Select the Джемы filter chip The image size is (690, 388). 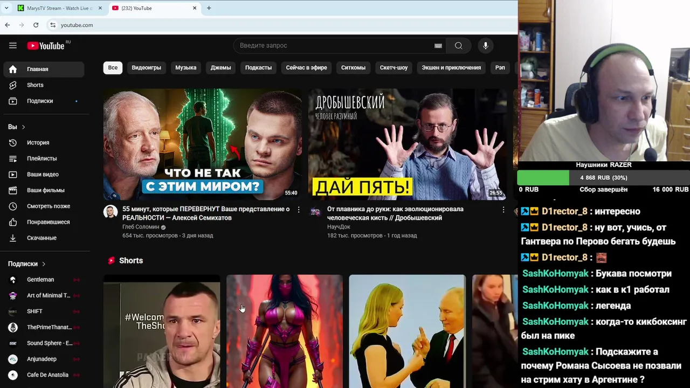[x=221, y=68]
